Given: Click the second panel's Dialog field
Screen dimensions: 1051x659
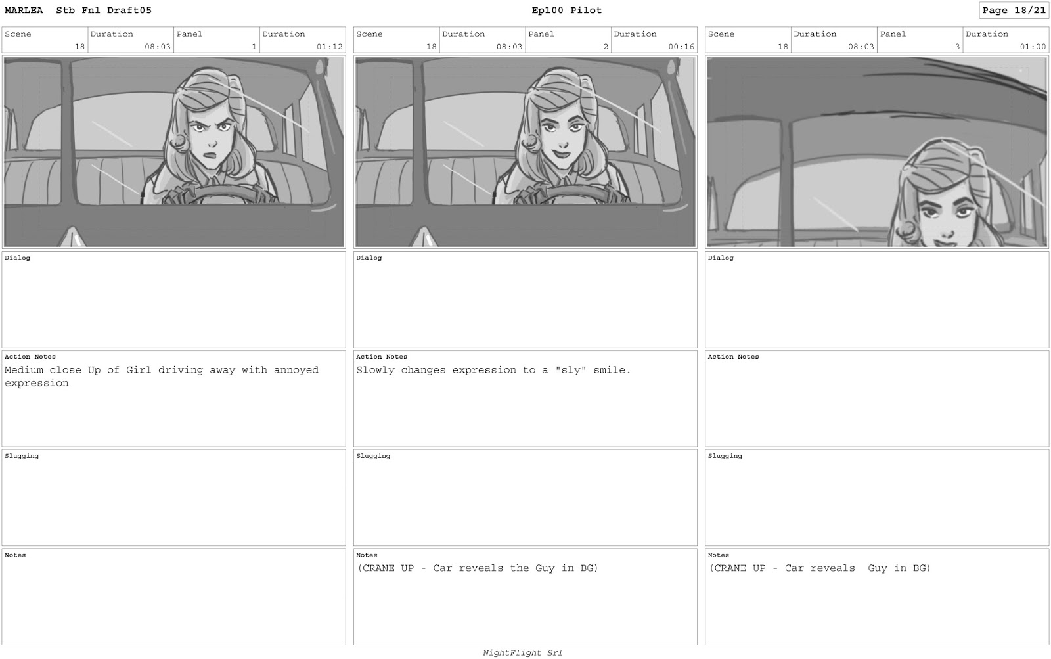Looking at the screenshot, I should pos(525,300).
